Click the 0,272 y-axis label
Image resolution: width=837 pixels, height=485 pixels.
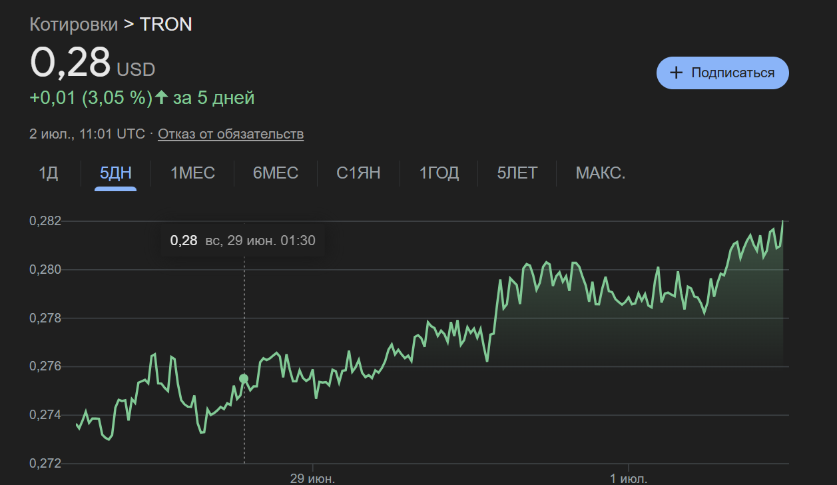[x=45, y=464]
